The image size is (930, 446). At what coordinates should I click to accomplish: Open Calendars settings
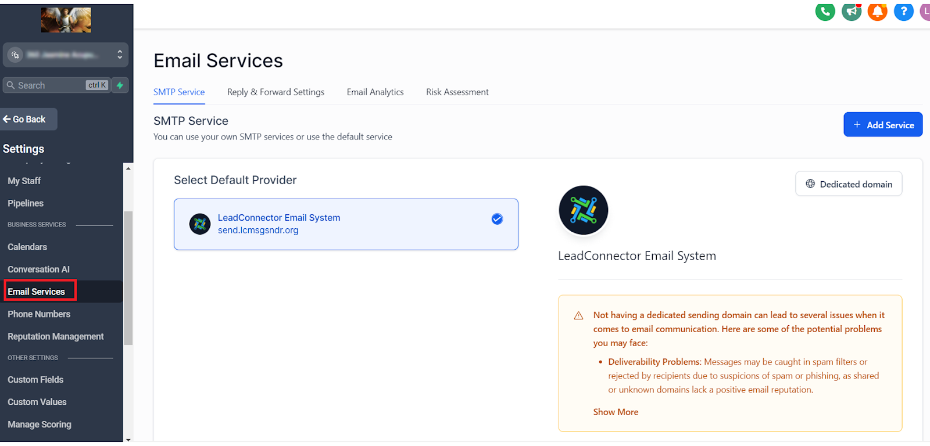(x=27, y=247)
